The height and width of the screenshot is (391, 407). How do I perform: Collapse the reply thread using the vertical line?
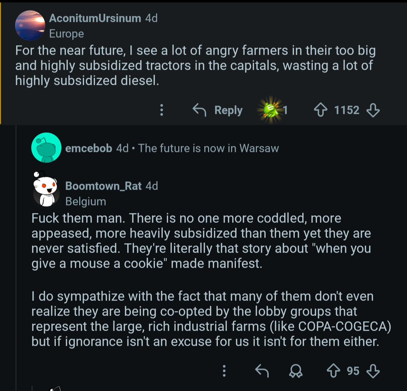click(x=16, y=264)
